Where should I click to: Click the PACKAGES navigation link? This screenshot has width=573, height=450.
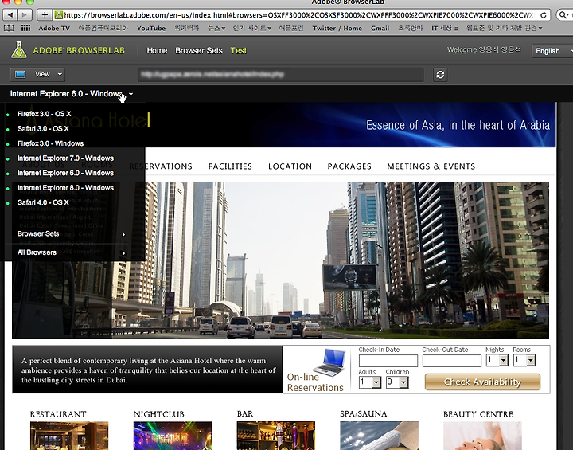[x=349, y=166]
